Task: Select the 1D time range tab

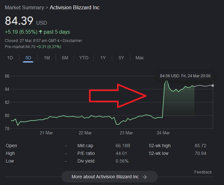Action: tap(10, 58)
